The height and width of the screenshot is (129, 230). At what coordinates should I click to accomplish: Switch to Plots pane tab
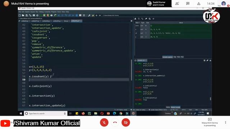pyautogui.click(x=179, y=57)
